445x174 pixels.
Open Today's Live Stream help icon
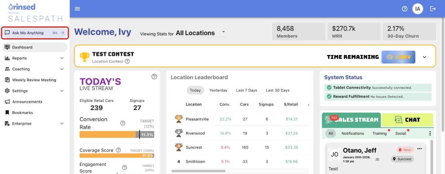(154, 76)
